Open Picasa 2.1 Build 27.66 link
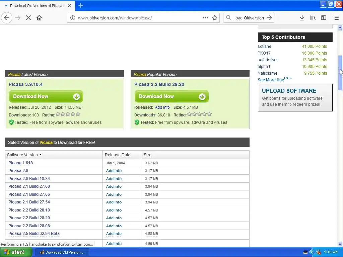The width and height of the screenshot is (343, 257). (29, 194)
